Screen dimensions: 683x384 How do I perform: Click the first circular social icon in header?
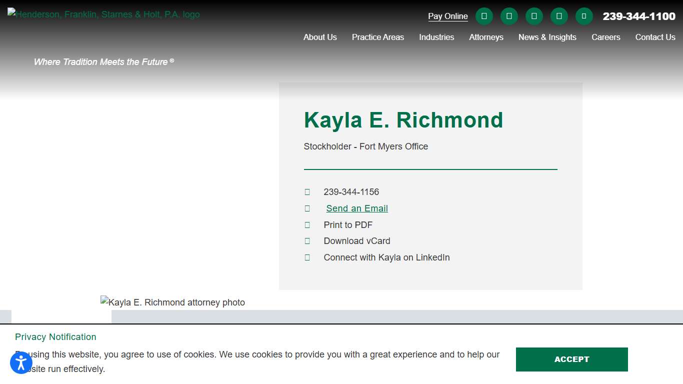click(484, 16)
